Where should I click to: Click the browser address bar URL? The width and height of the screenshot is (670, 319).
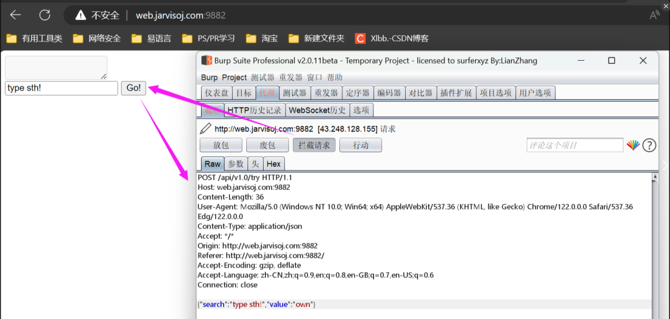pyautogui.click(x=181, y=16)
